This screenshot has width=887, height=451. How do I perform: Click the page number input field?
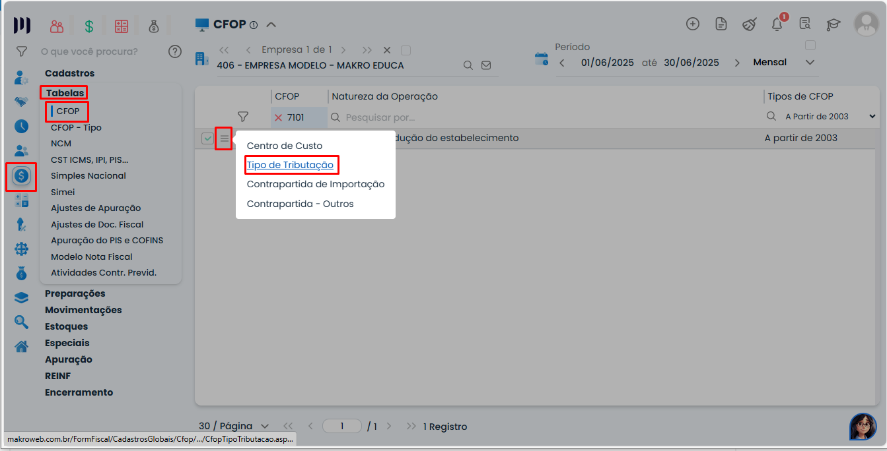click(342, 427)
